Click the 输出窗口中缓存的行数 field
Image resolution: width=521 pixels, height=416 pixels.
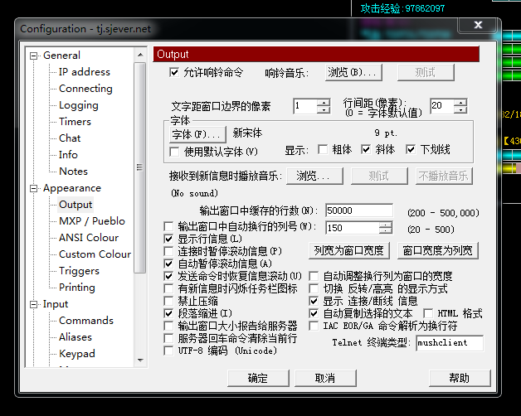359,210
